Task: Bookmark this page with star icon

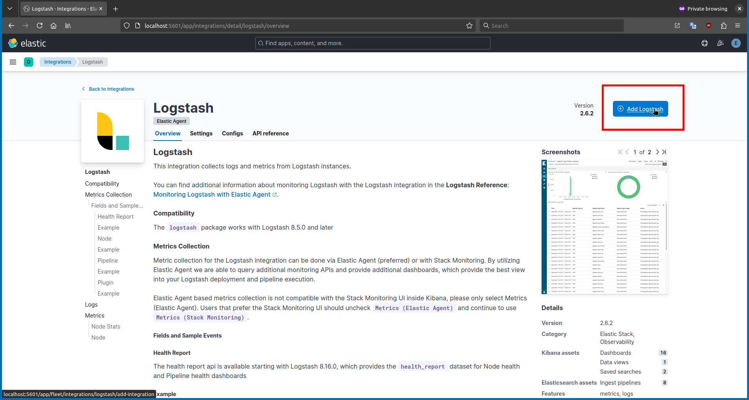Action: [469, 26]
